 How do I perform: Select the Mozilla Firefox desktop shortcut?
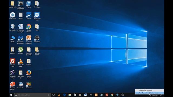(29, 74)
